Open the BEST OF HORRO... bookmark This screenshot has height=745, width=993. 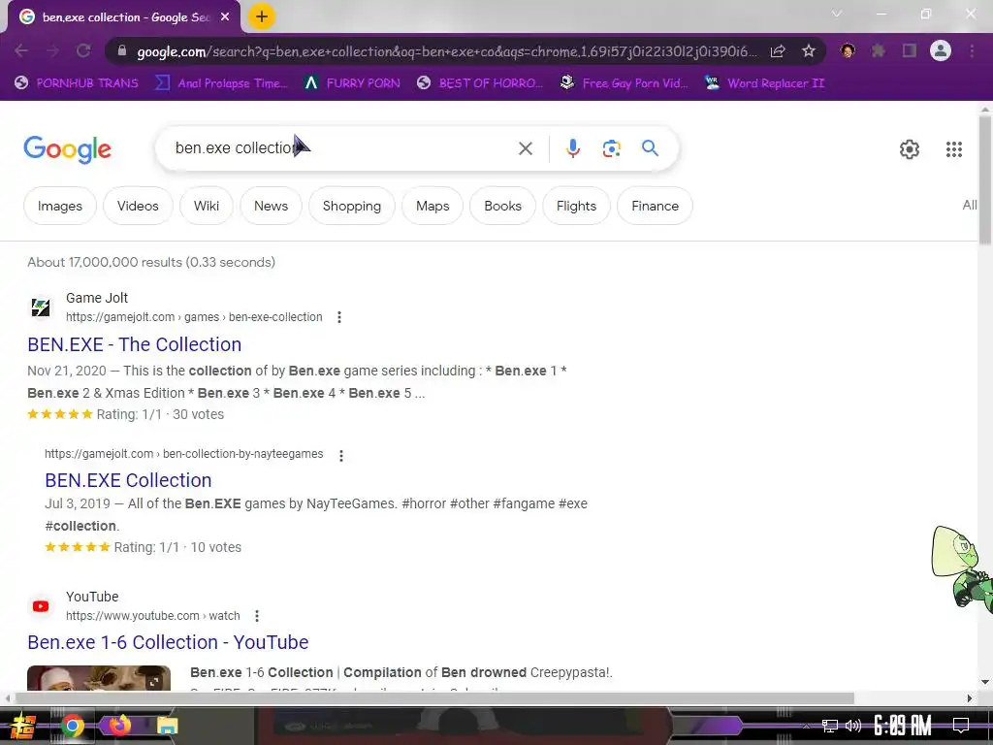[481, 83]
